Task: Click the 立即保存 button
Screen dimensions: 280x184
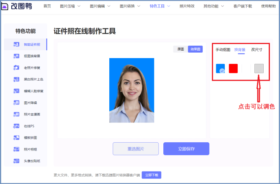Action: click(186, 149)
